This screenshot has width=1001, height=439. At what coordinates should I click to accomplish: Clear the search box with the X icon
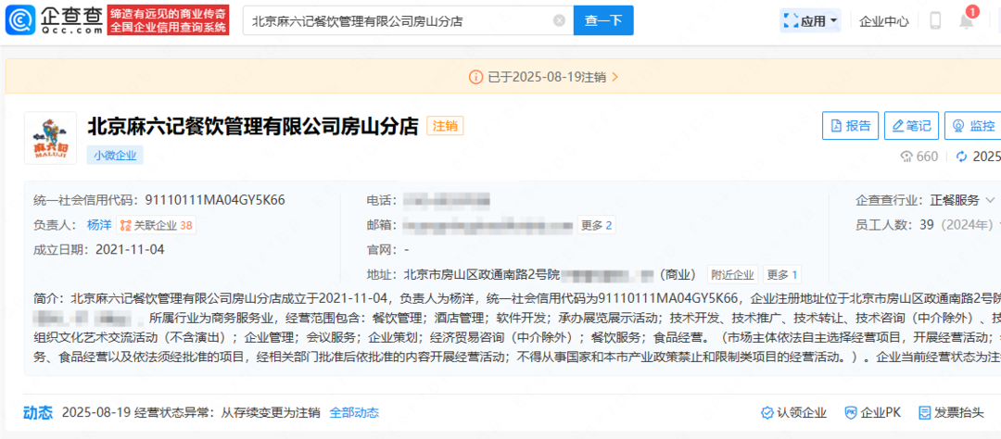pos(559,20)
